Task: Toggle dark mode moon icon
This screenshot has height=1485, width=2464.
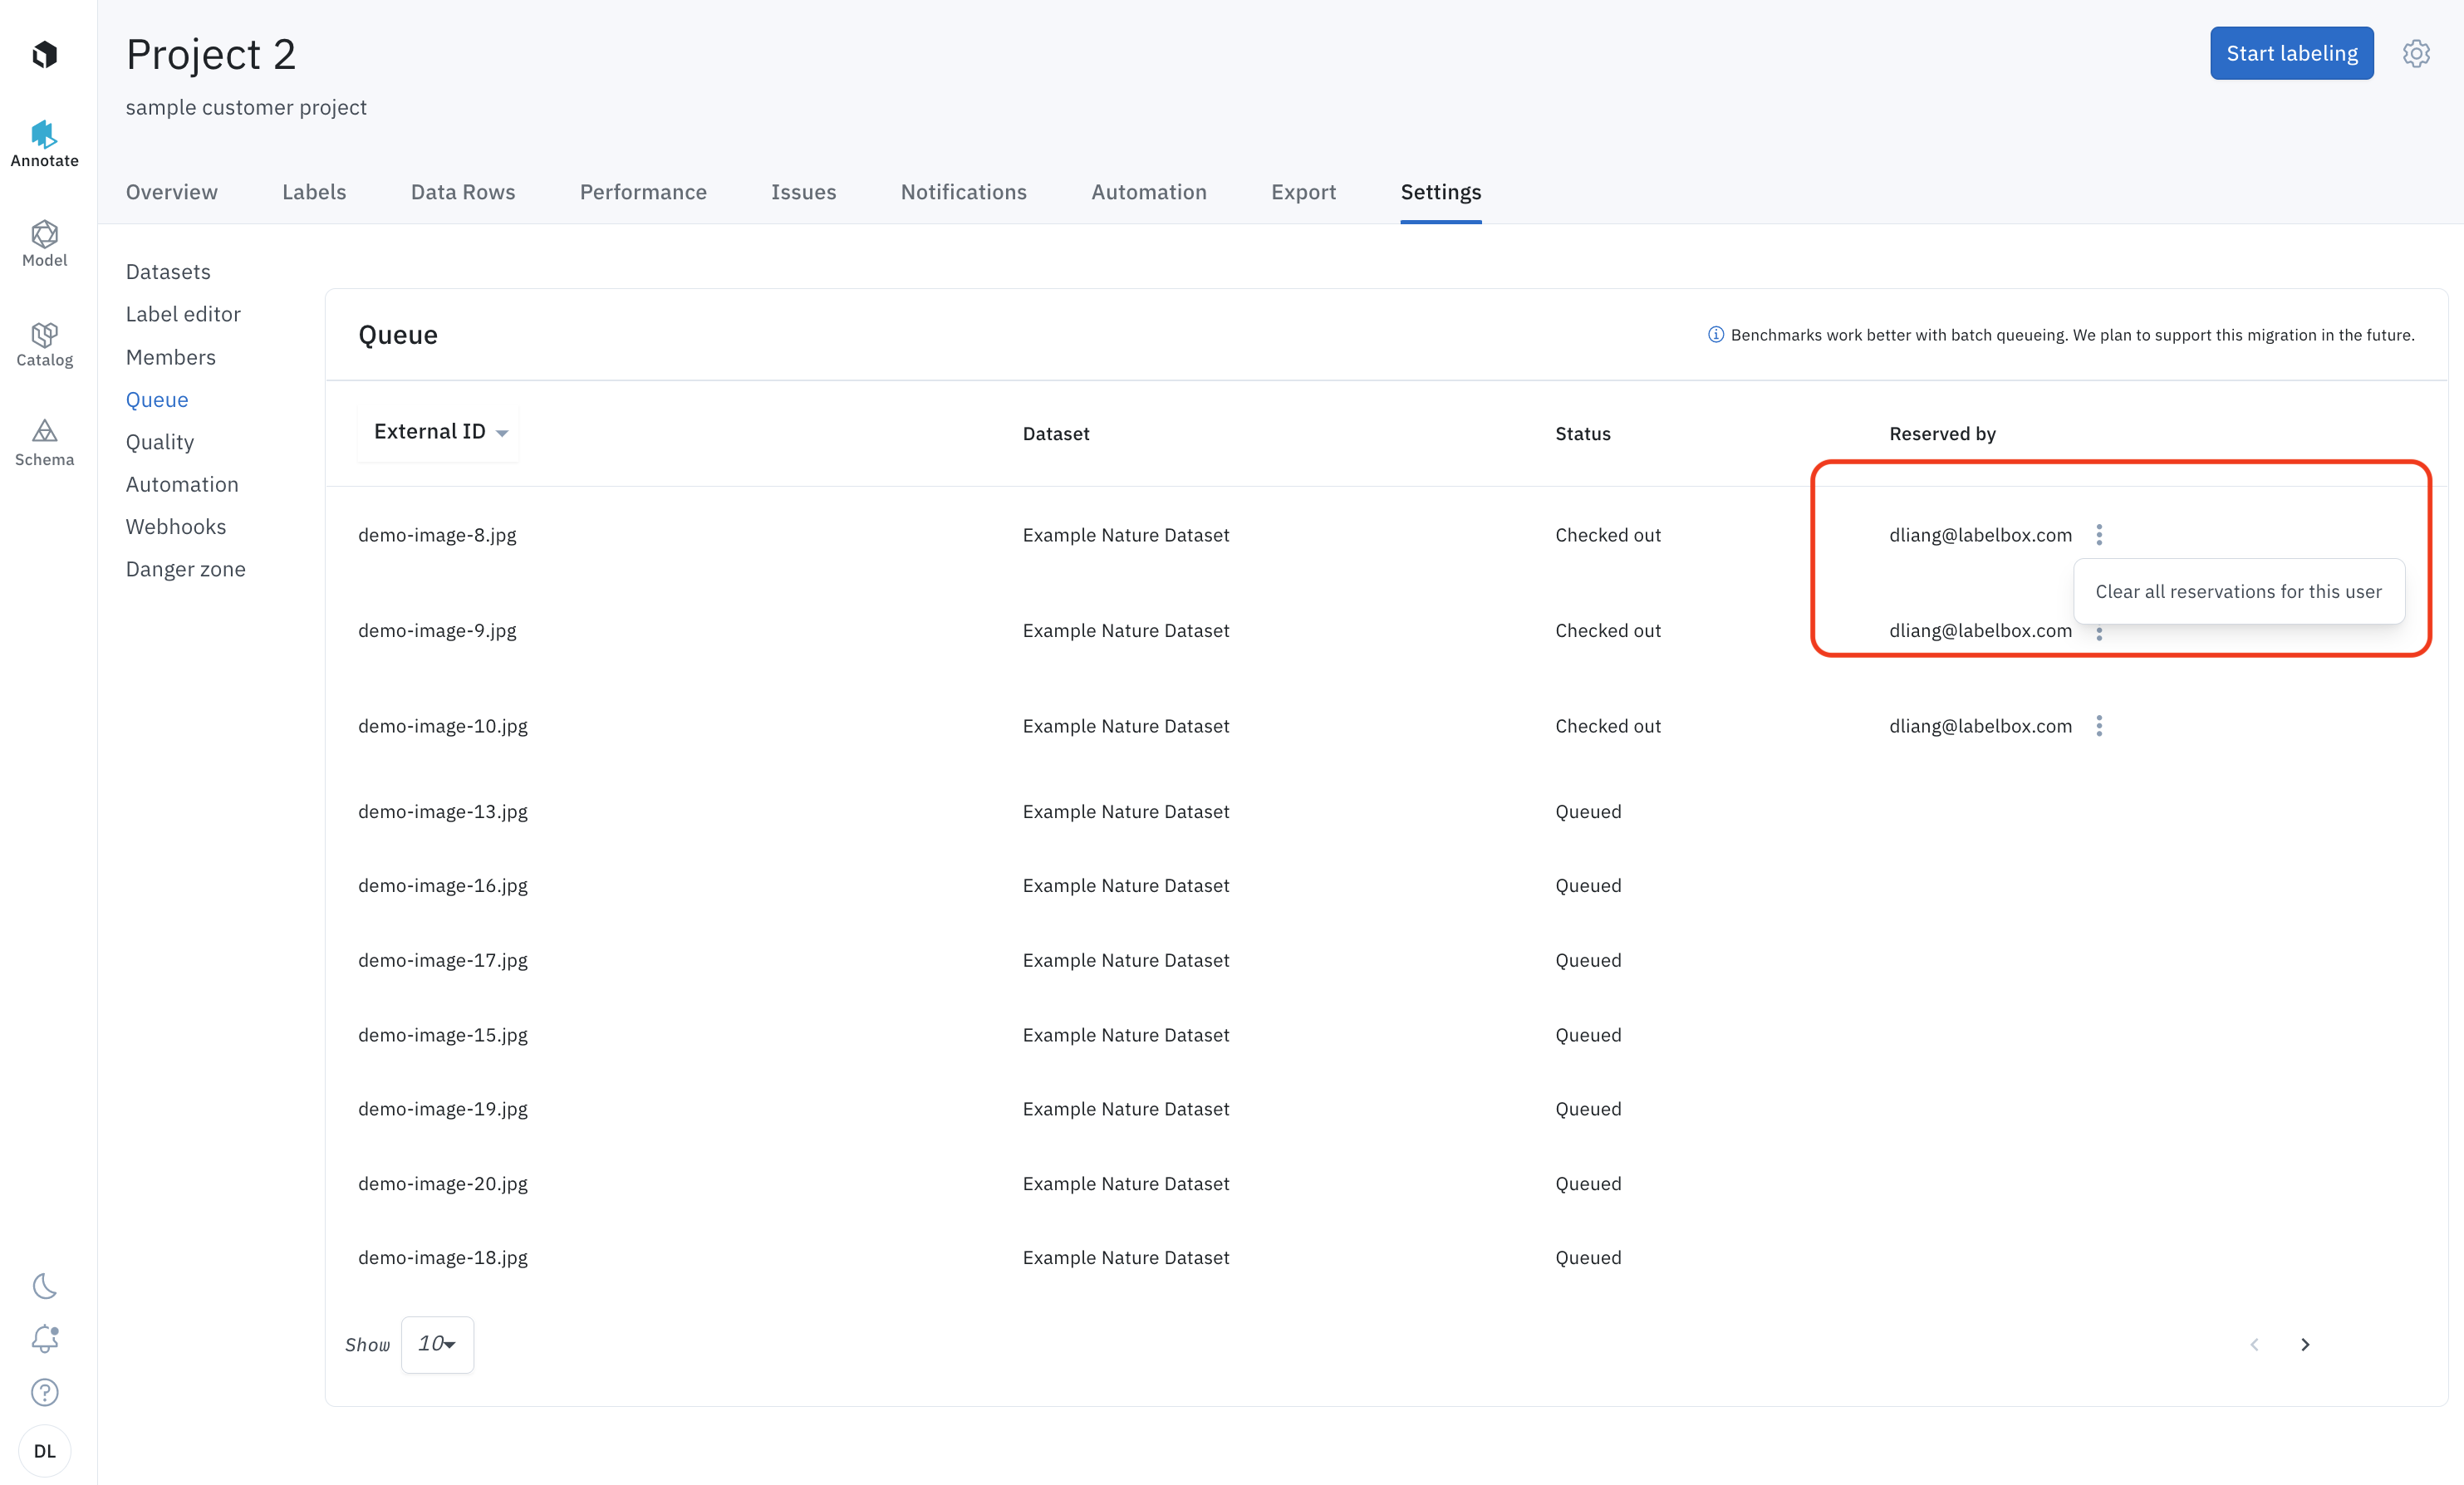Action: coord(44,1285)
